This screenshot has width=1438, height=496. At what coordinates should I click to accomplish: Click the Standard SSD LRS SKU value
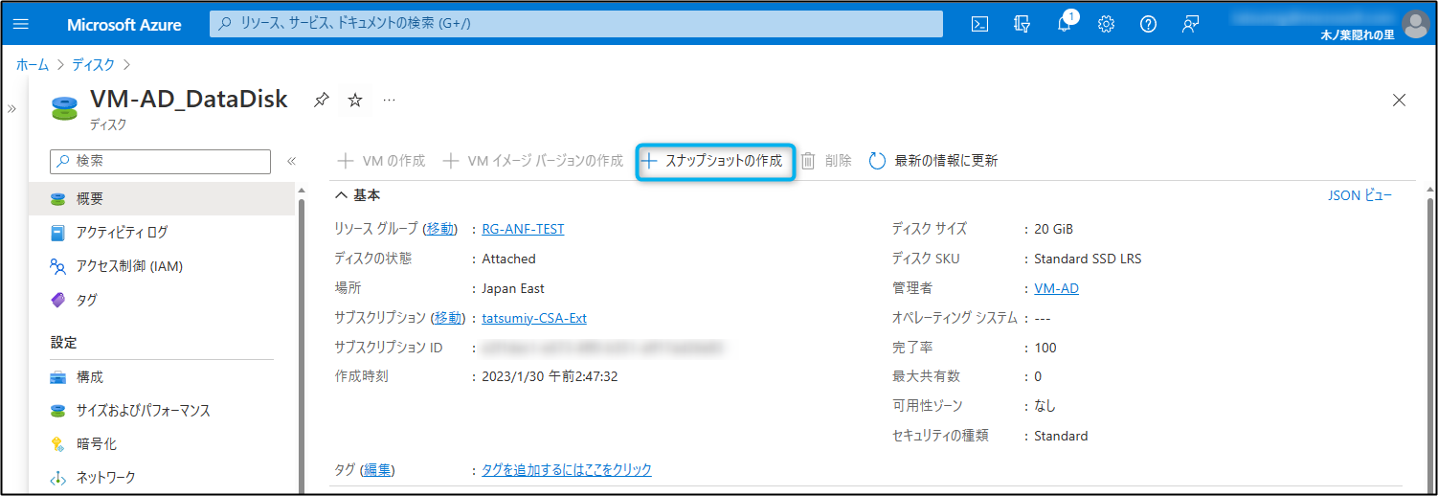(1088, 259)
